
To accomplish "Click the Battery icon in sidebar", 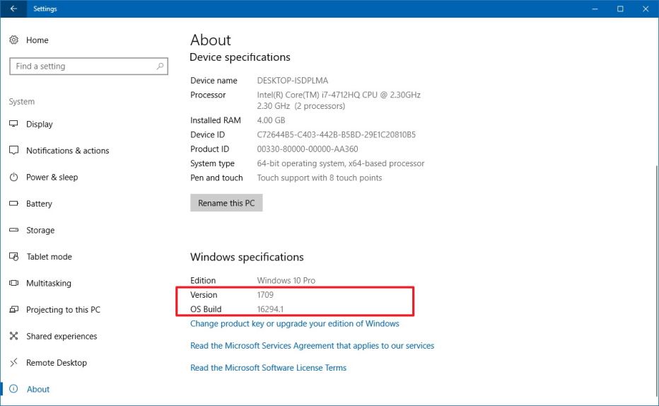I will (x=13, y=204).
